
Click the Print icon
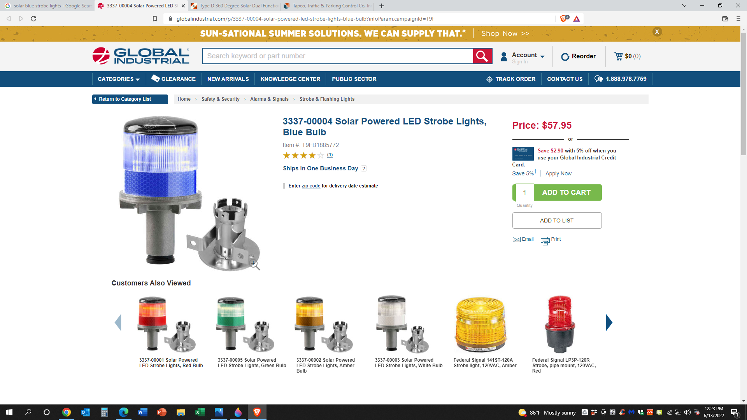coord(545,241)
